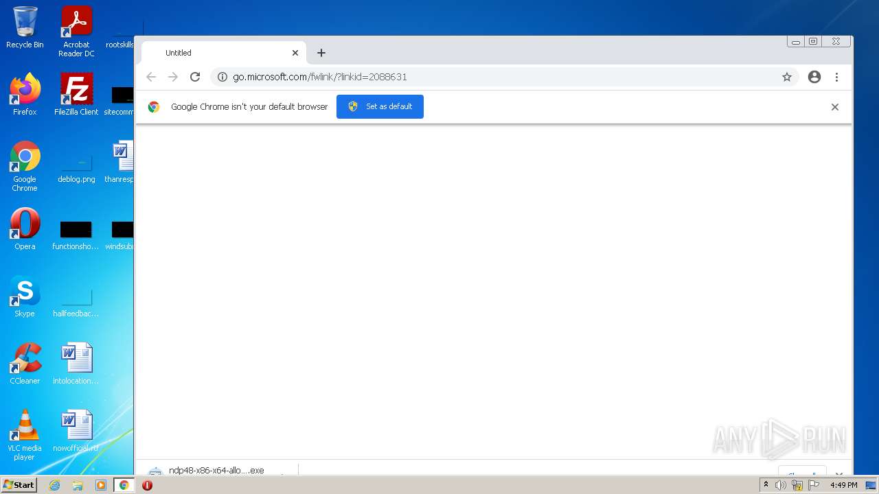This screenshot has width=879, height=494.
Task: Open Action Center flag icon
Action: click(x=814, y=485)
